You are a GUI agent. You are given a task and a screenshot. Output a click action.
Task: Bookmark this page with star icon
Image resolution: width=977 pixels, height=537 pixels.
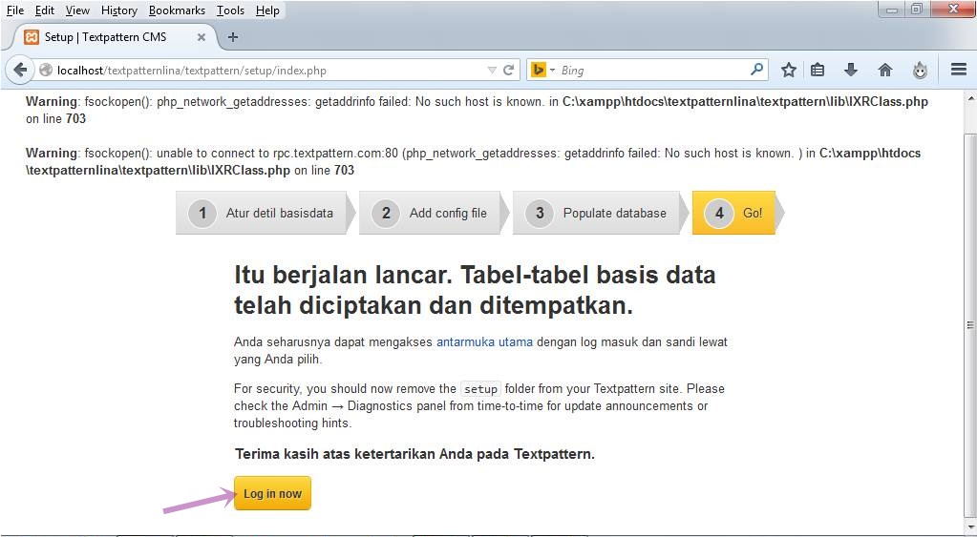pyautogui.click(x=788, y=70)
